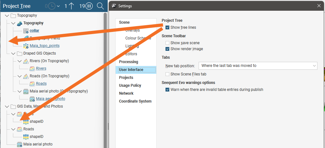Click the clock icon in Project Tree header

pos(52,6)
